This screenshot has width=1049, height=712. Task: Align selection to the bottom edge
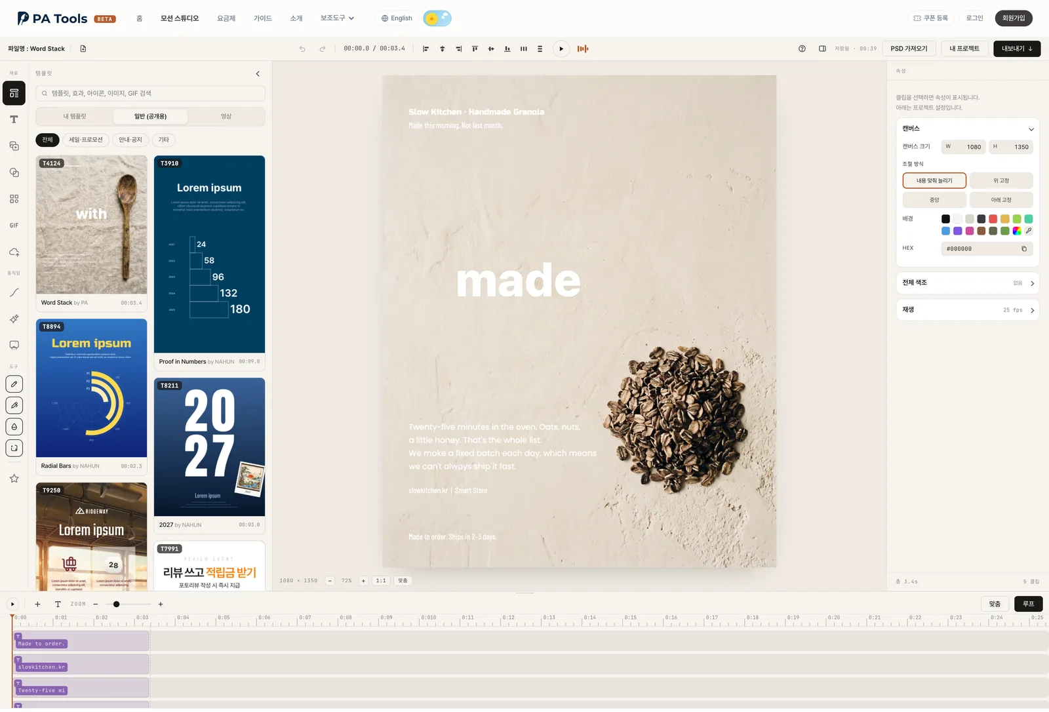click(x=507, y=49)
